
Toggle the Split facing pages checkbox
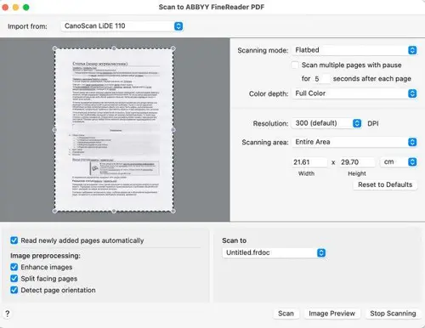point(14,279)
